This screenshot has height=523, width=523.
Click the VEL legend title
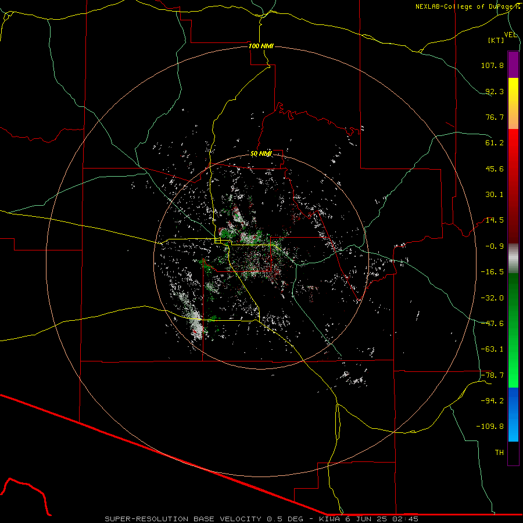[510, 35]
